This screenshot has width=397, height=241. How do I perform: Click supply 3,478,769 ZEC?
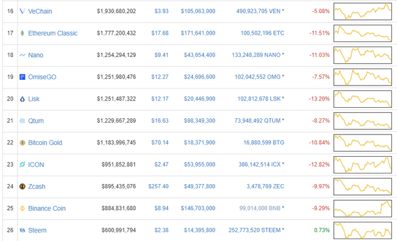(265, 186)
